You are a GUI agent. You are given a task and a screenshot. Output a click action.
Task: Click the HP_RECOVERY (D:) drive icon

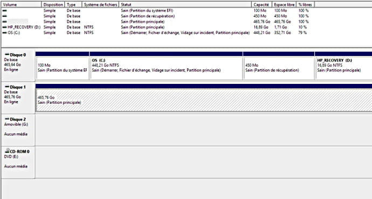click(x=4, y=27)
